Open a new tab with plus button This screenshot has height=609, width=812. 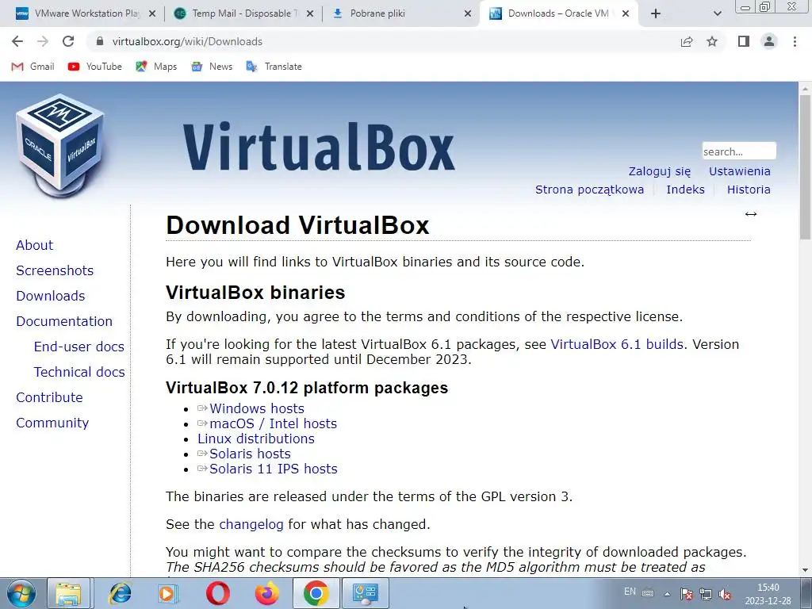[x=656, y=13]
